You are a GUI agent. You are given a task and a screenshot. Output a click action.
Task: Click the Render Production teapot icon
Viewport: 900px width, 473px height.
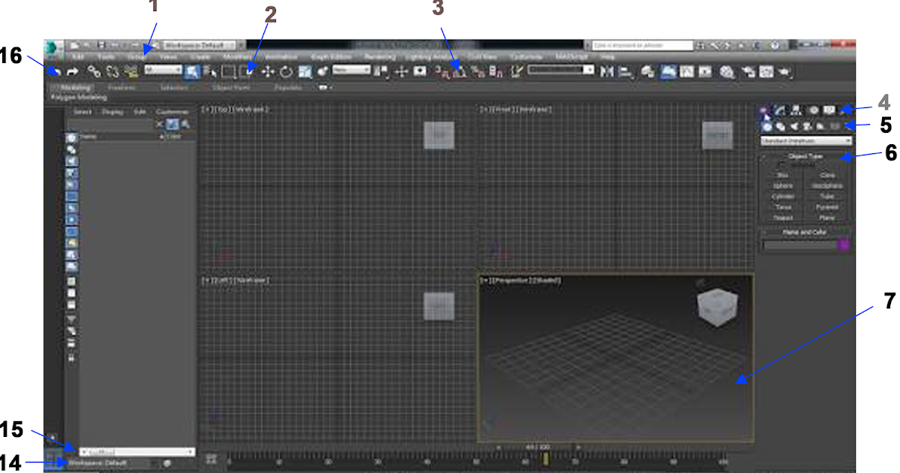pyautogui.click(x=784, y=71)
